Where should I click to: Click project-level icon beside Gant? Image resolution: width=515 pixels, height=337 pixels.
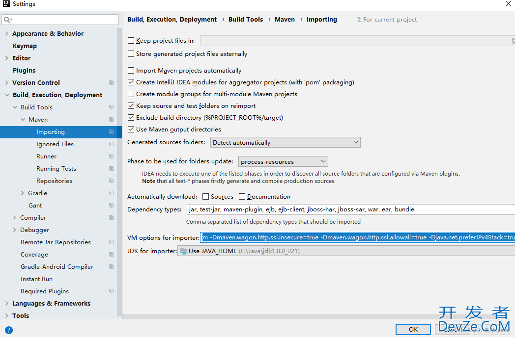click(x=112, y=206)
